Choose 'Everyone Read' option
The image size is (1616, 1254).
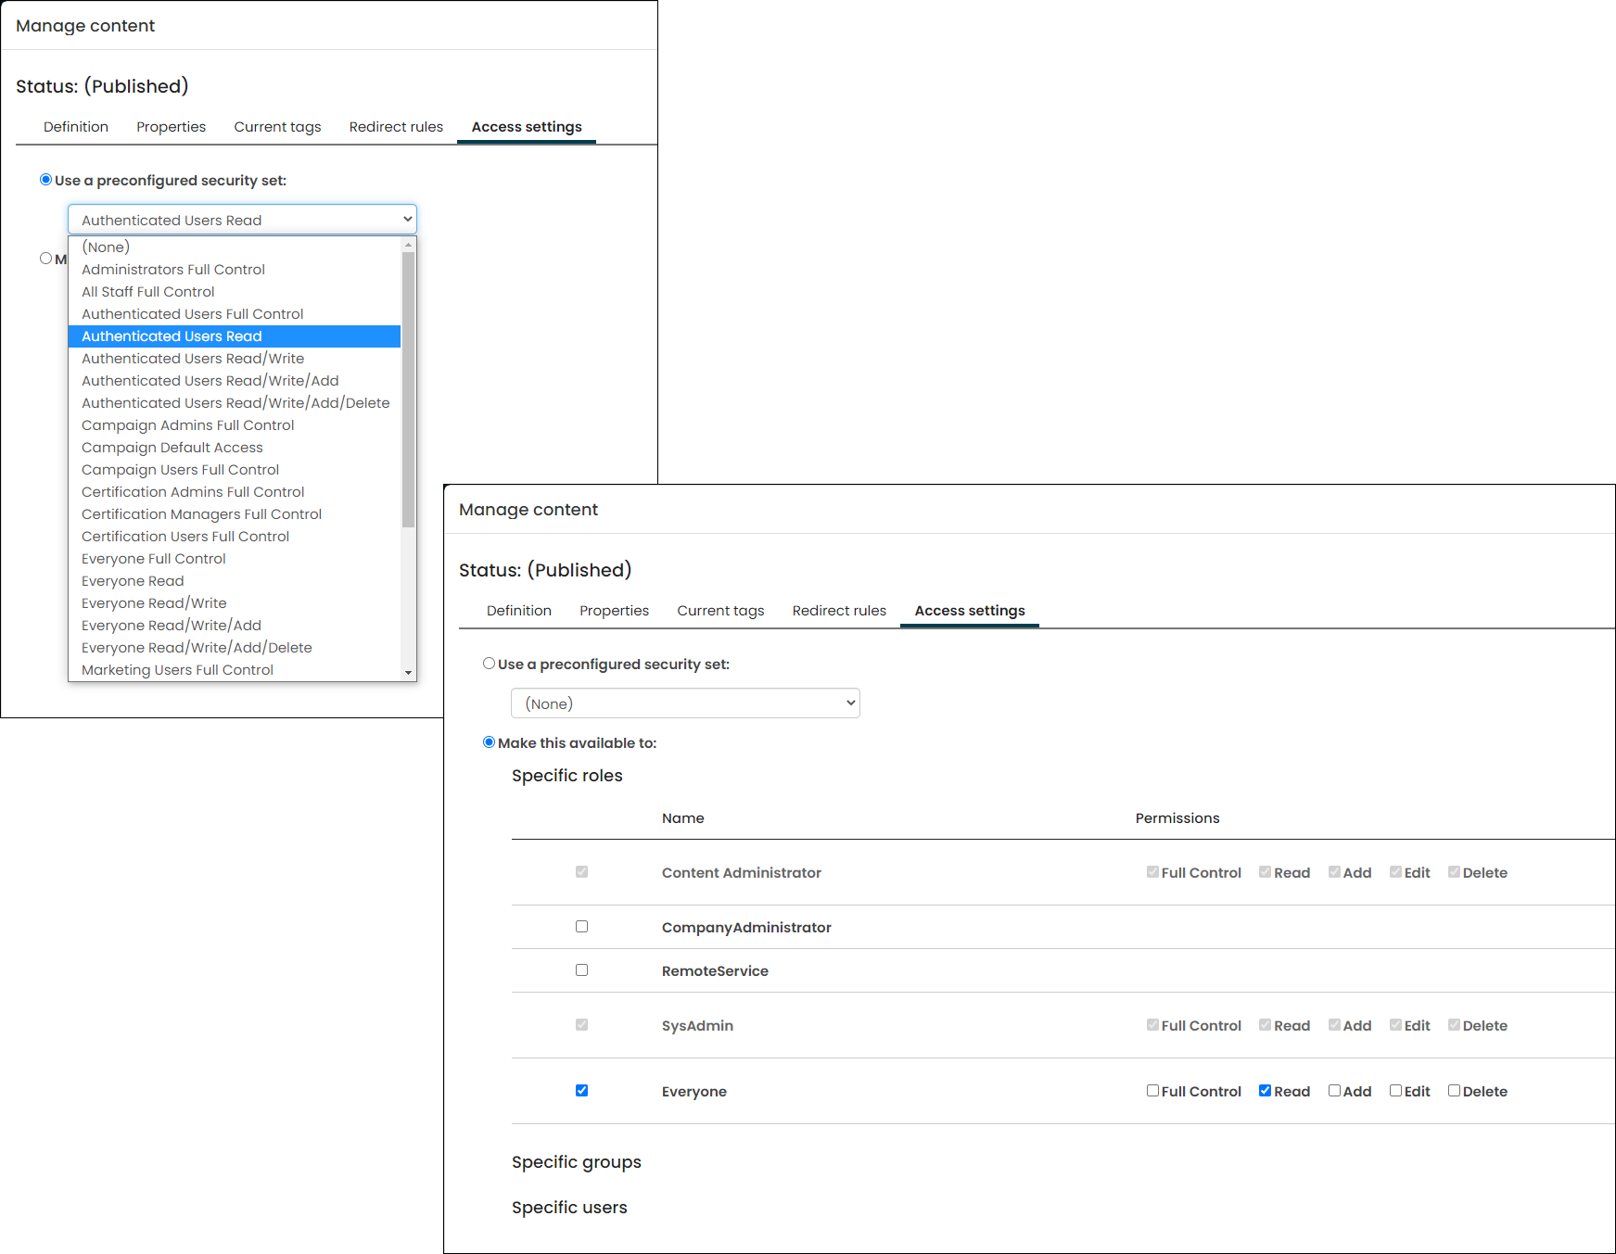coord(235,581)
